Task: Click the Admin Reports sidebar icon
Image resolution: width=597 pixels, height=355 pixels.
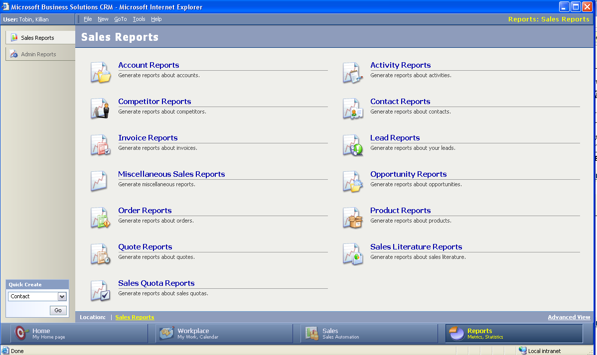Action: click(x=14, y=54)
